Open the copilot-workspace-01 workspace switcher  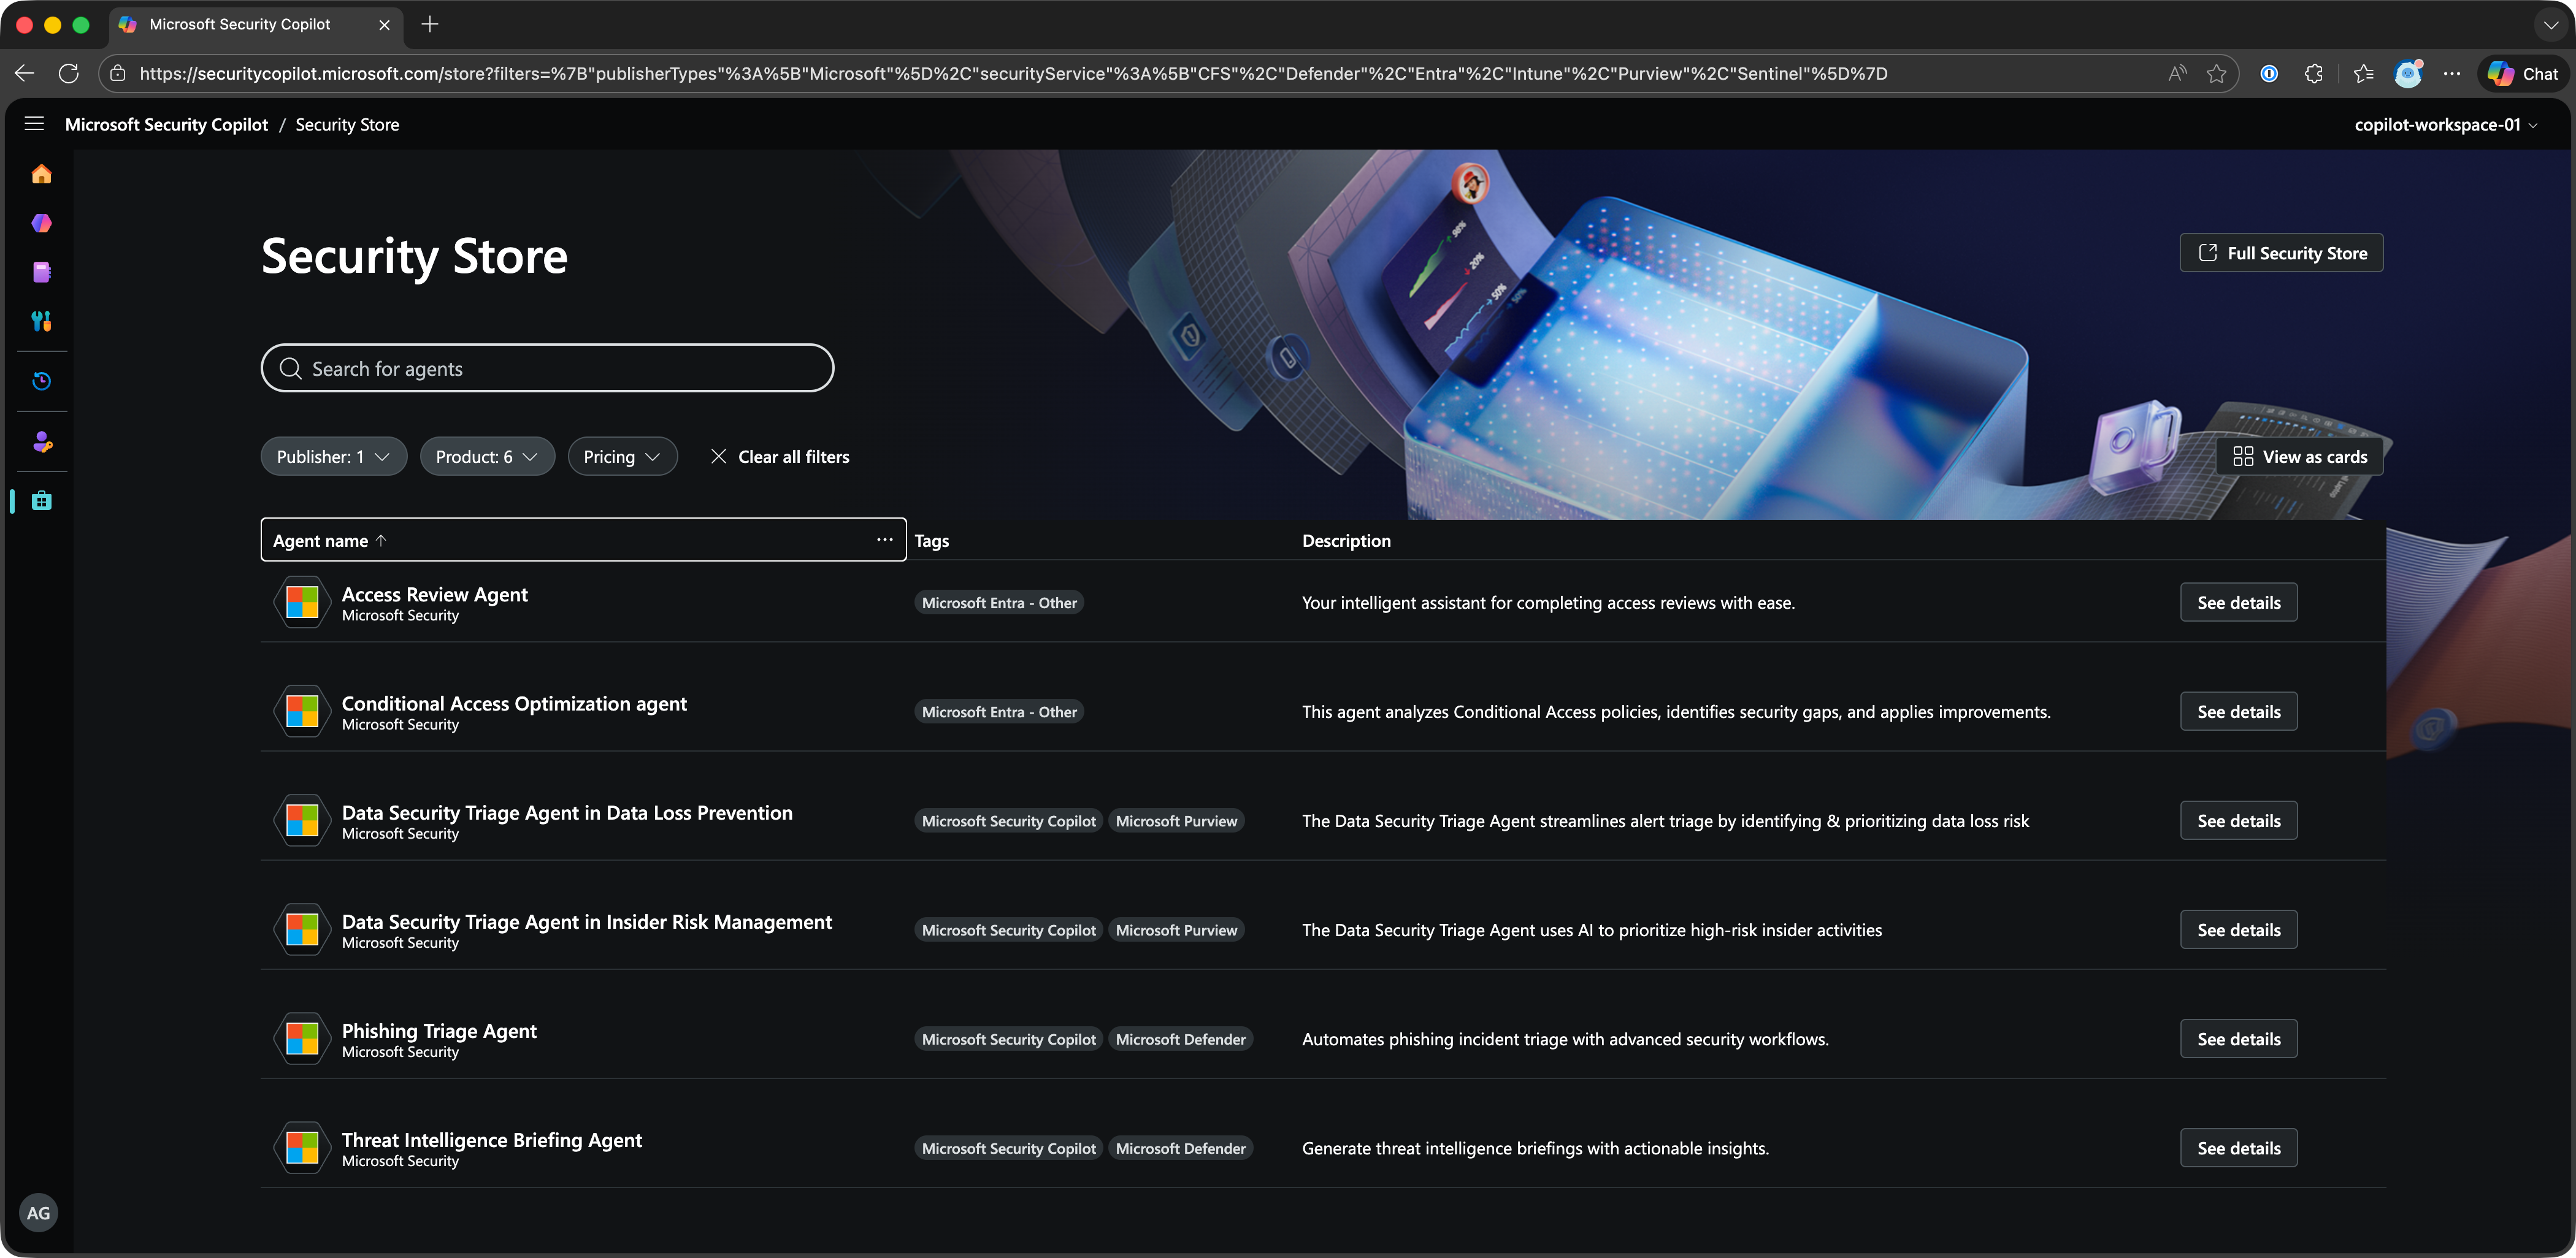[x=2445, y=125]
